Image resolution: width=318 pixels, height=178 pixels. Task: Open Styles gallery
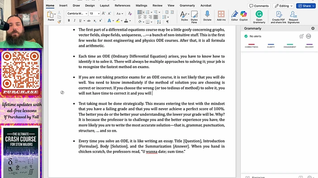pyautogui.click(x=184, y=16)
